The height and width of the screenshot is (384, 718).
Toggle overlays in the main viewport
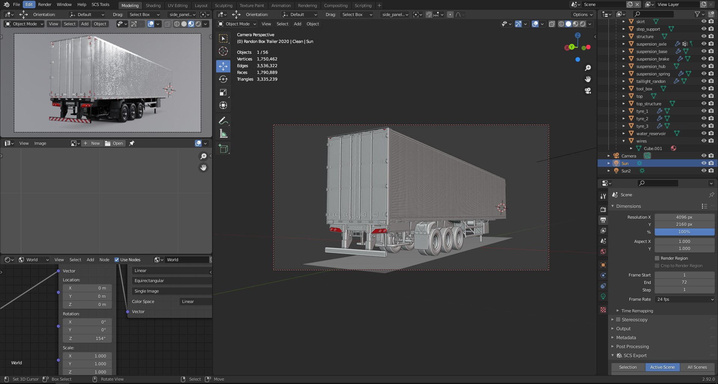[x=535, y=24]
